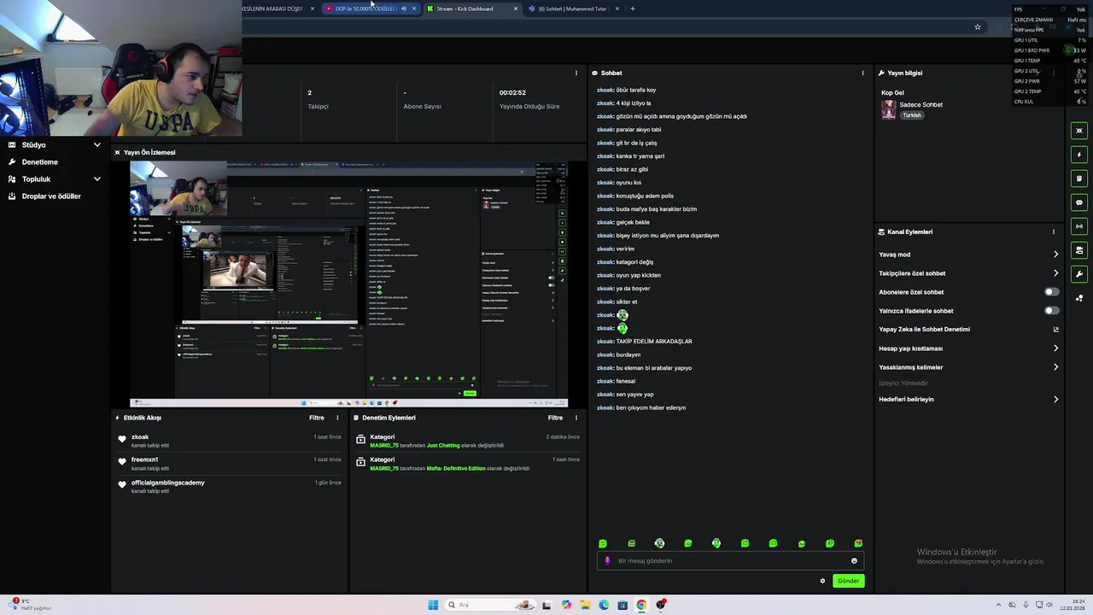Toggle the chat bubble widget icon in right sidebar

coord(1079,202)
